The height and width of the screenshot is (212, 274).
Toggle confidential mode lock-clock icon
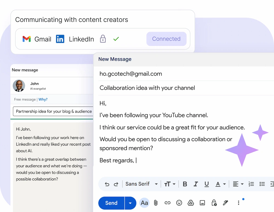[214, 203]
